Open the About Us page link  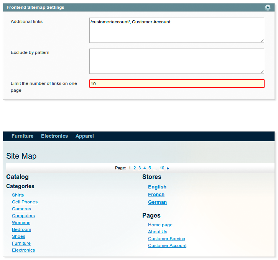(x=158, y=232)
